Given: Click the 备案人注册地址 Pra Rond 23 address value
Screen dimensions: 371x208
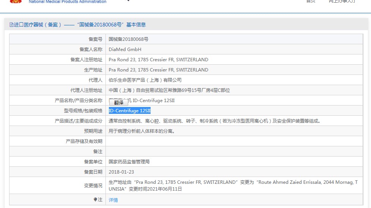Looking at the screenshot, I should pos(158,60).
